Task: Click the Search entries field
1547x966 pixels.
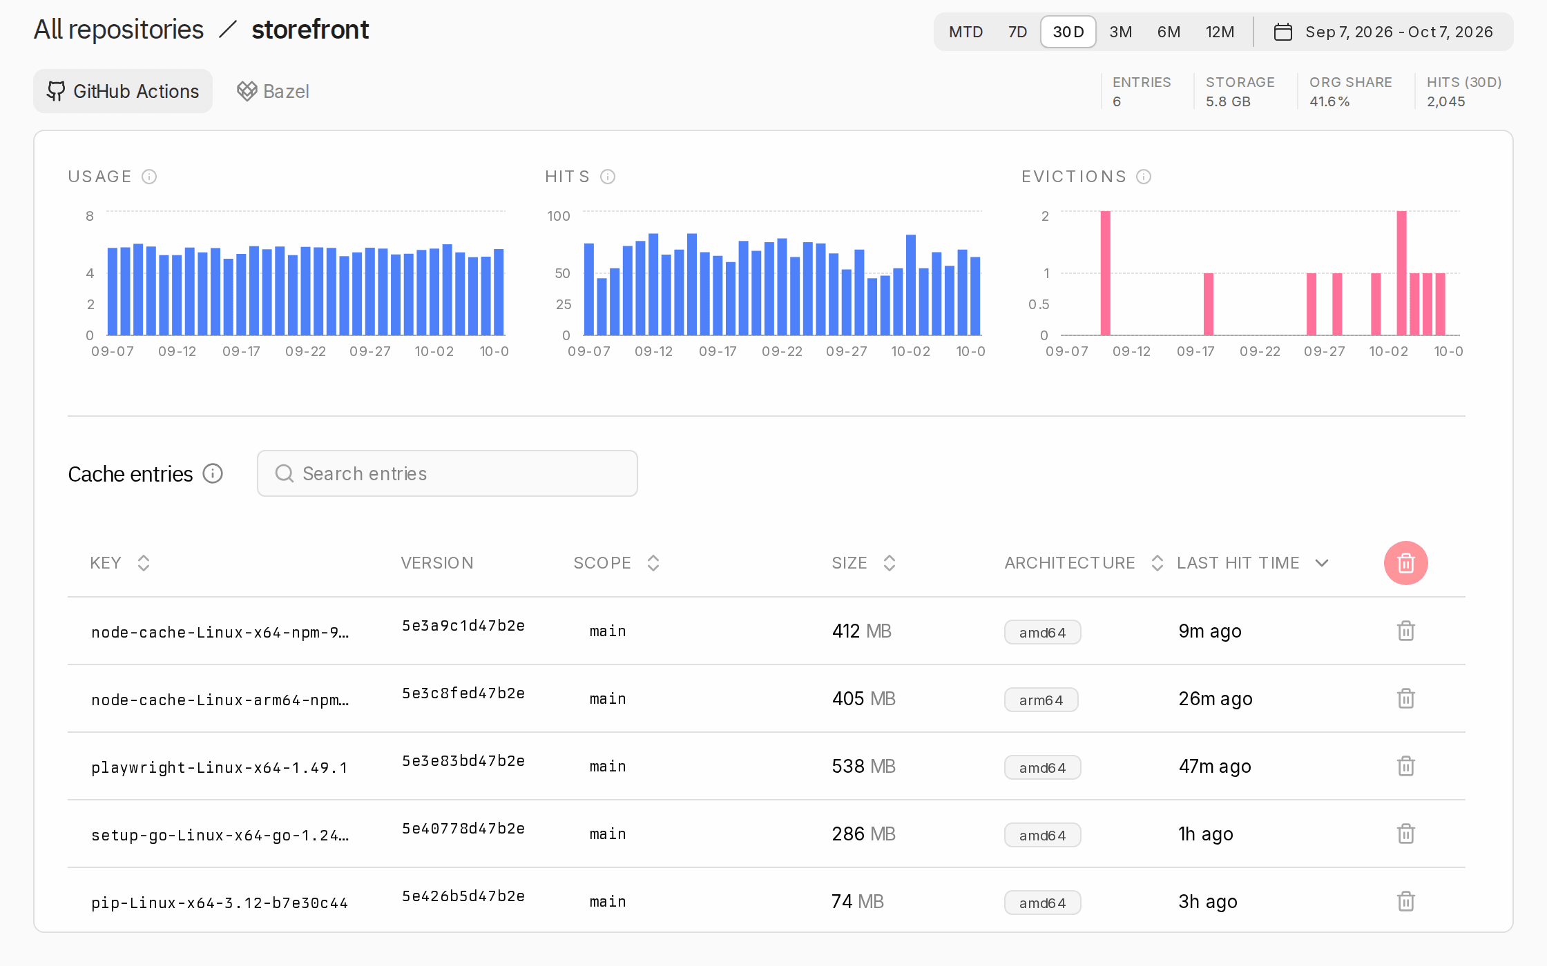Action: click(x=448, y=473)
